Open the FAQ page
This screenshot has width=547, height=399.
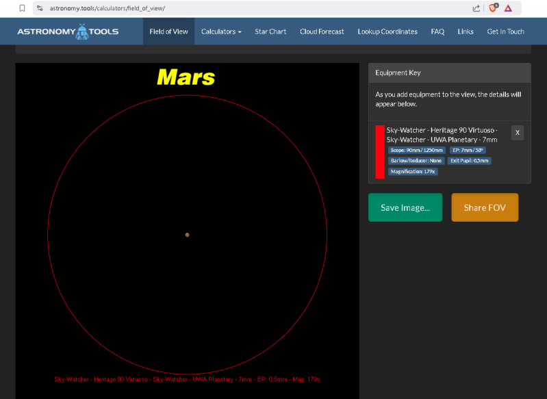[437, 31]
